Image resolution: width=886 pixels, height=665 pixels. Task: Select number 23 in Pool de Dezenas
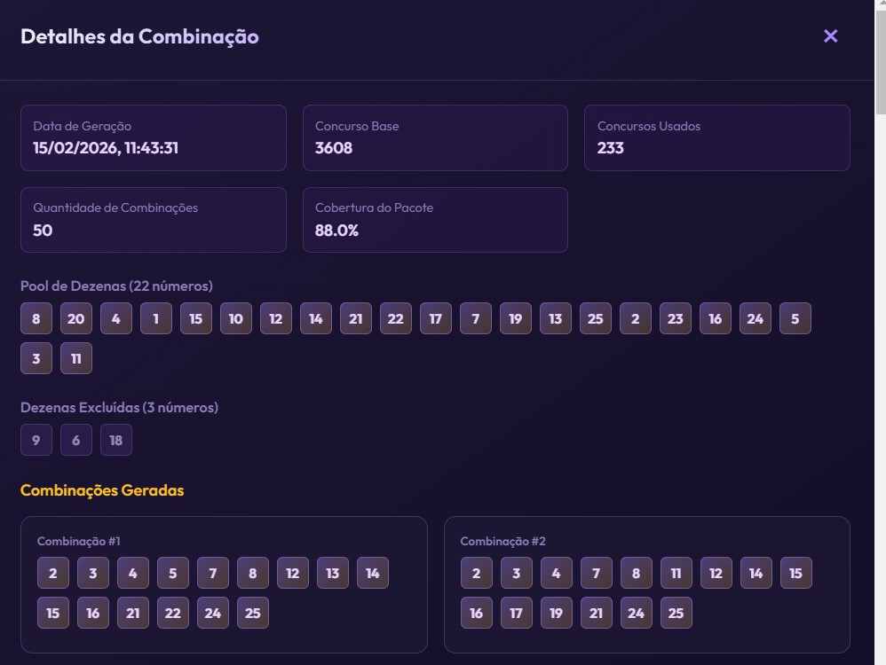[x=676, y=318]
